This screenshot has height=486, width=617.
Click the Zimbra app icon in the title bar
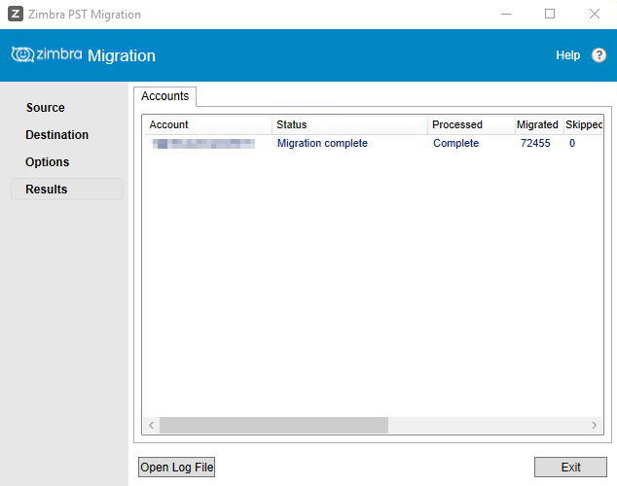click(16, 15)
